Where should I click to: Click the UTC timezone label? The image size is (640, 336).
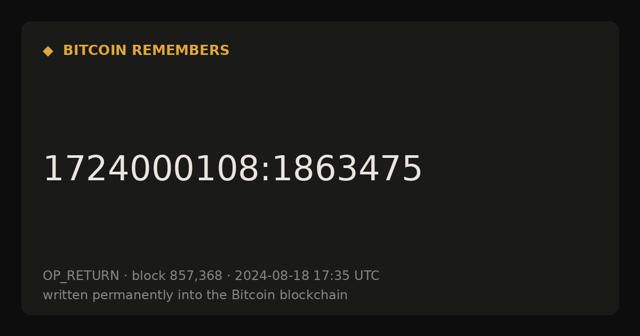point(367,276)
